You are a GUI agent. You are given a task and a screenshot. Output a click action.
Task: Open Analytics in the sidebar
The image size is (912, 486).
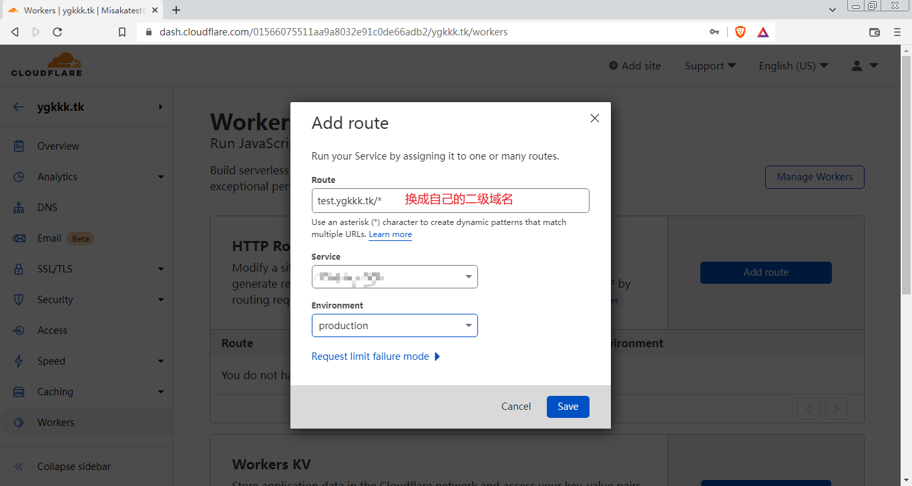pyautogui.click(x=57, y=177)
